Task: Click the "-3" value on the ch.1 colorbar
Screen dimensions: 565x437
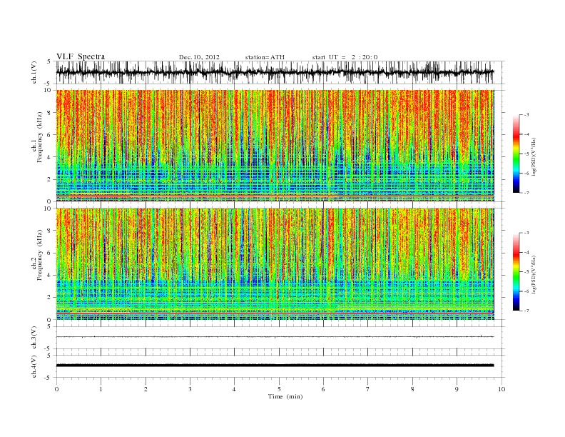Action: (526, 115)
